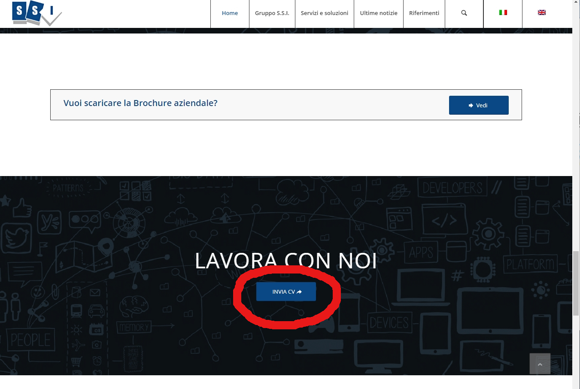Switch language using the Italian flag

pos(503,13)
